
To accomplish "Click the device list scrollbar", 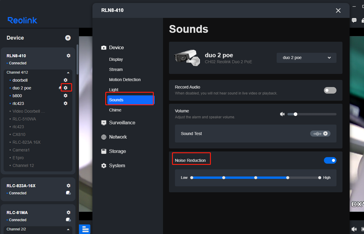I will 78,60.
